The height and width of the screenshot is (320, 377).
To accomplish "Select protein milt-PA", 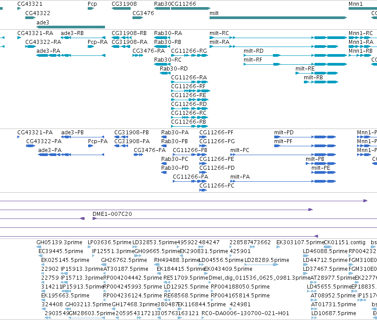I will pos(283,181).
